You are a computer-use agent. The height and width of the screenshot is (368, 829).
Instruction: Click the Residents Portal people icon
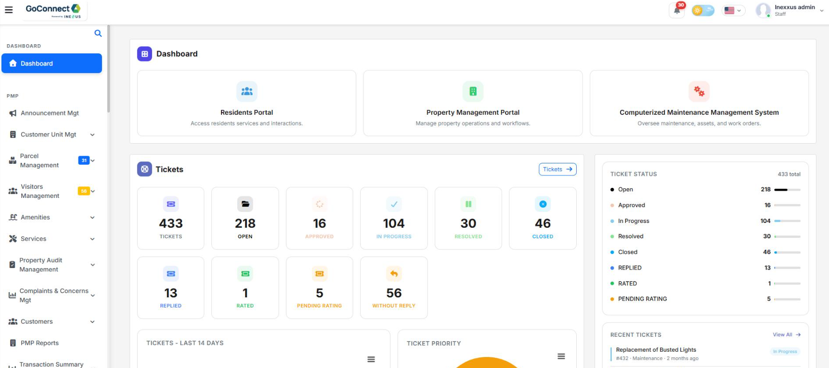246,91
